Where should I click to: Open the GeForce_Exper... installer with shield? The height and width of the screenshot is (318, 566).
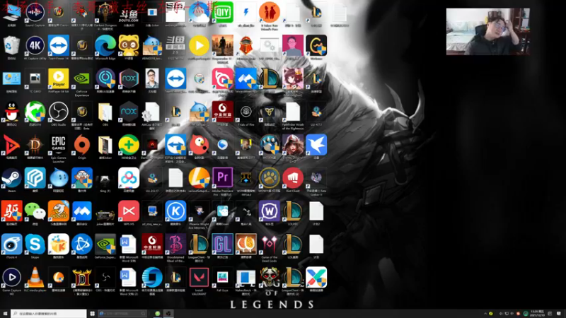105,245
